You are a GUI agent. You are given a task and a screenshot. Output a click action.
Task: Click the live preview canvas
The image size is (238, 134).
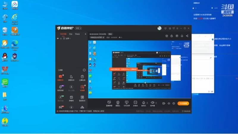coord(140,69)
